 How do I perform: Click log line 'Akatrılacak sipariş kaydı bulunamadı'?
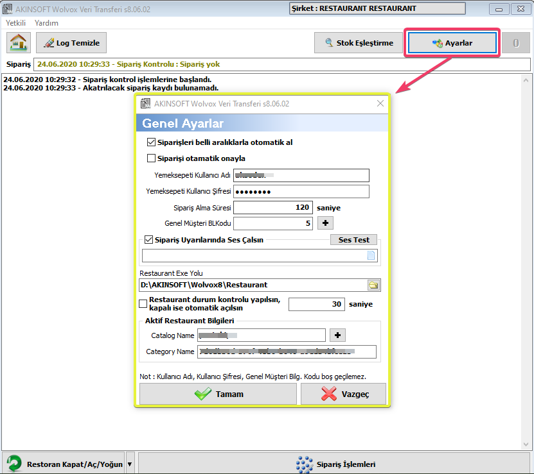pos(111,88)
